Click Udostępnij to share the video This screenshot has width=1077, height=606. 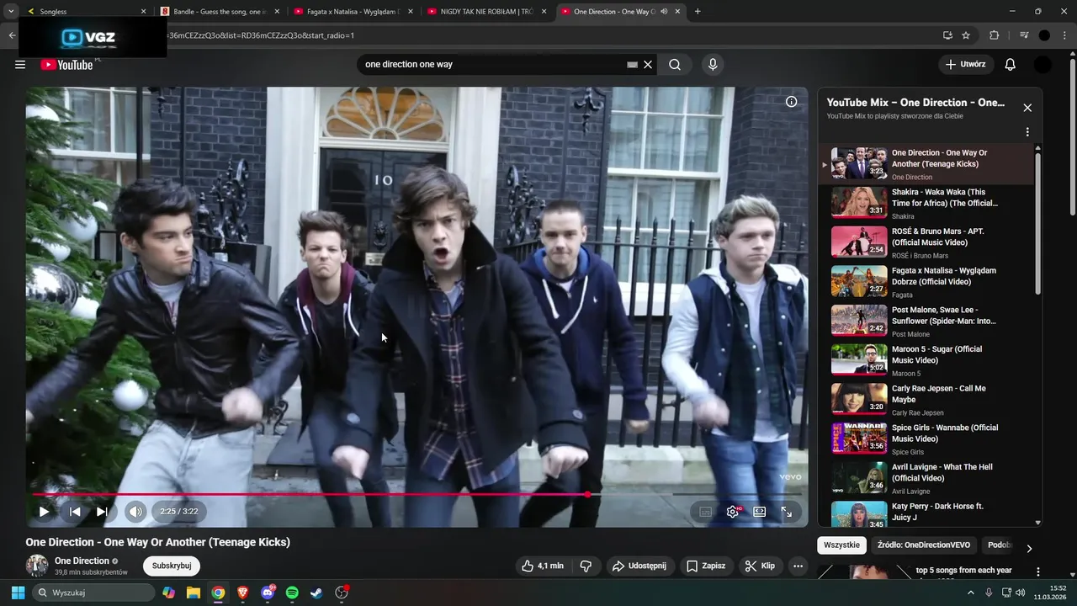639,566
